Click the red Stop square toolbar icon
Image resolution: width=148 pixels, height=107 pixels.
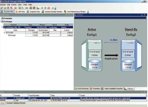tap(15, 8)
